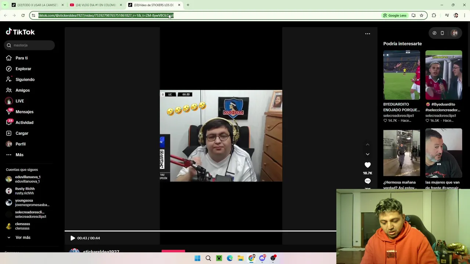
Task: Open OBS Studio from taskbar
Action: tap(273, 258)
